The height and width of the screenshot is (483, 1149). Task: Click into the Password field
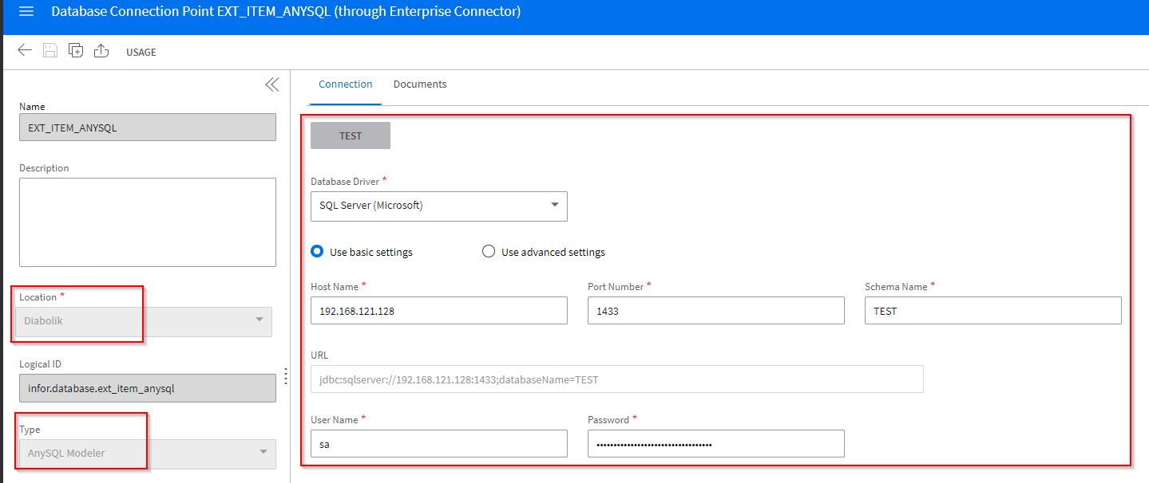(715, 444)
